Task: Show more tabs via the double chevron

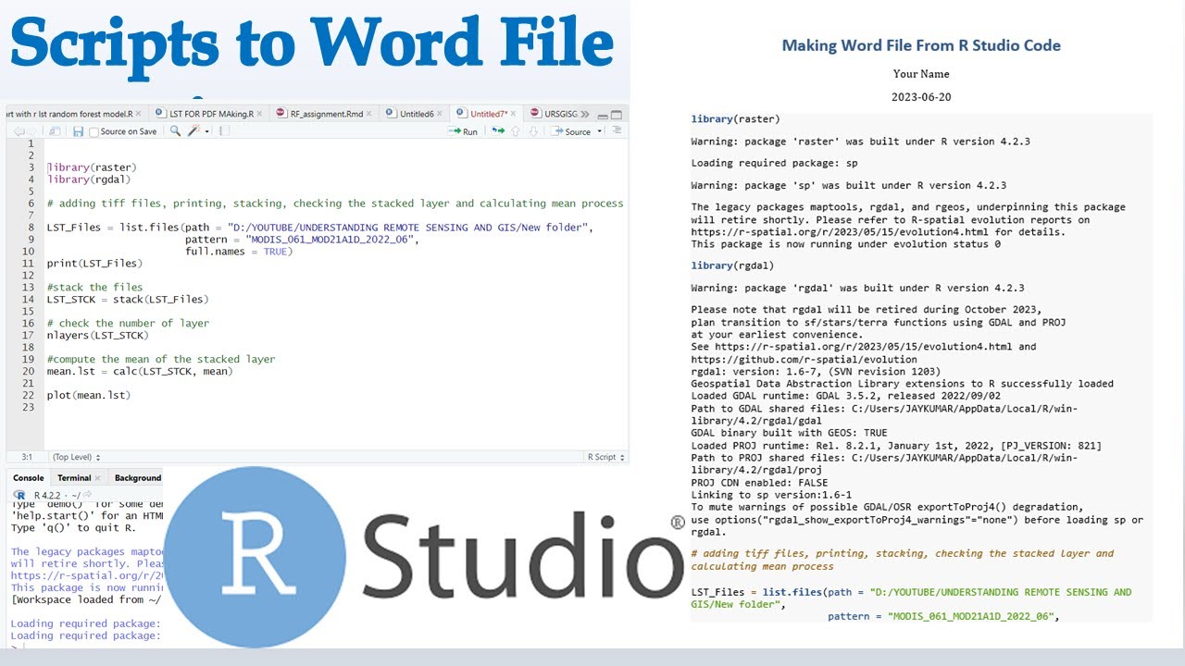Action: click(x=585, y=114)
